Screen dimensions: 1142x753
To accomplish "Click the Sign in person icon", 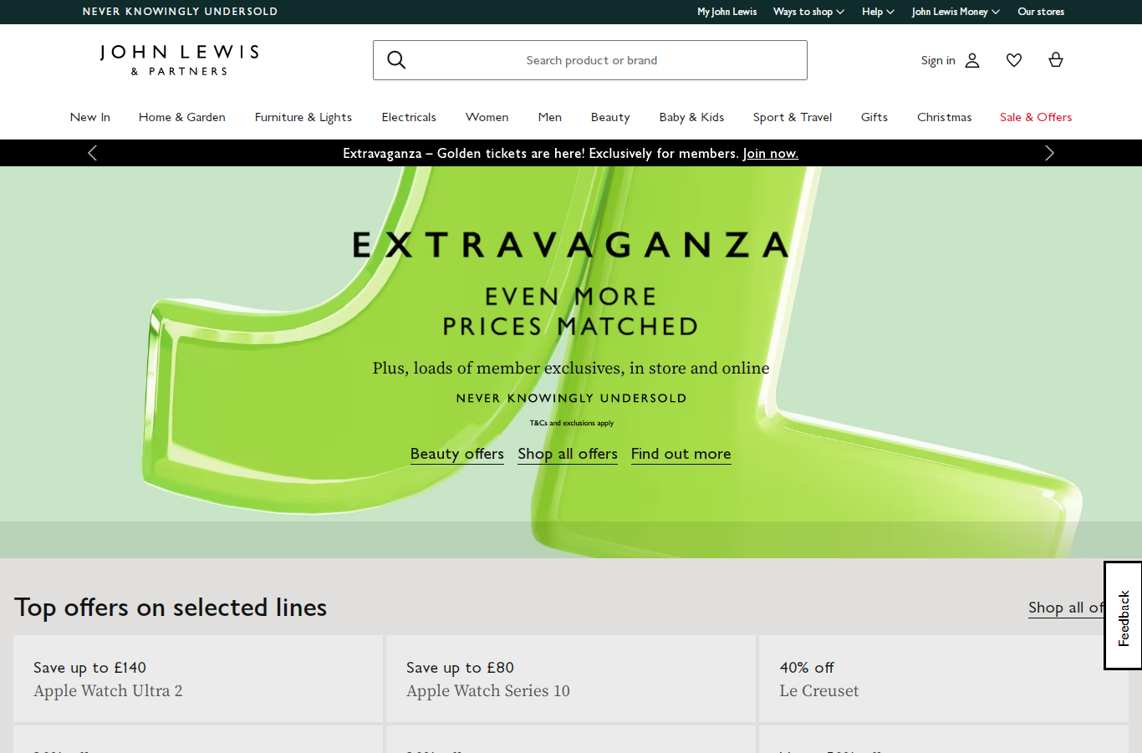I will [x=972, y=60].
